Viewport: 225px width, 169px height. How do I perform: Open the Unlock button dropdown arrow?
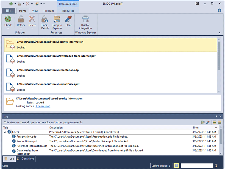[x=21, y=28]
